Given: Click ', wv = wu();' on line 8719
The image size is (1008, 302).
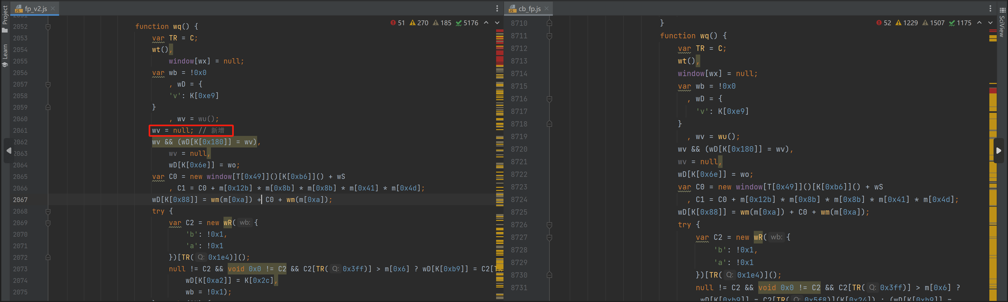Looking at the screenshot, I should click(x=714, y=137).
